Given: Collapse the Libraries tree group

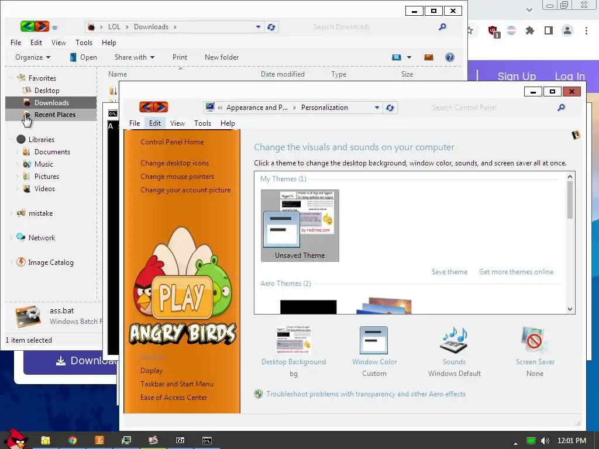Looking at the screenshot, I should [x=11, y=139].
